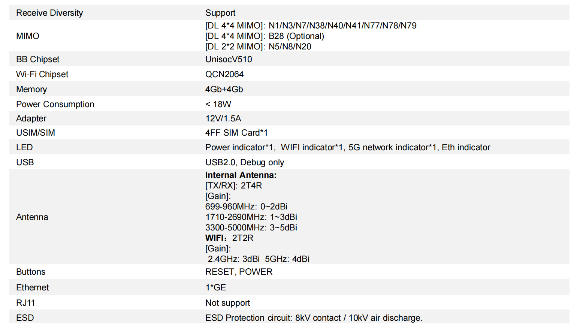
Task: Click the N5/N8/N20 2*2 MIMO line
Action: (258, 46)
